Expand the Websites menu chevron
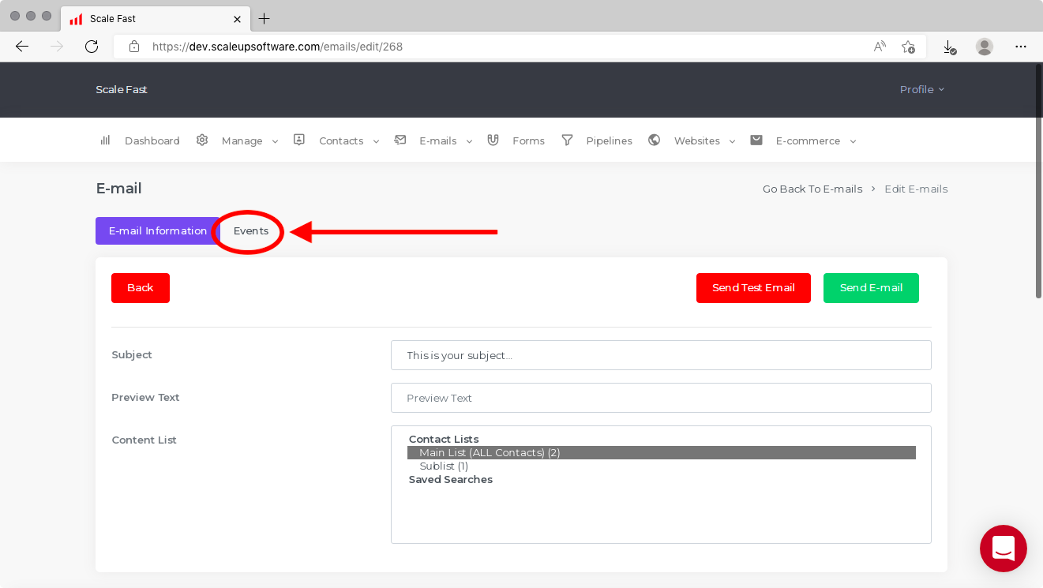Image resolution: width=1043 pixels, height=588 pixels. coord(732,141)
